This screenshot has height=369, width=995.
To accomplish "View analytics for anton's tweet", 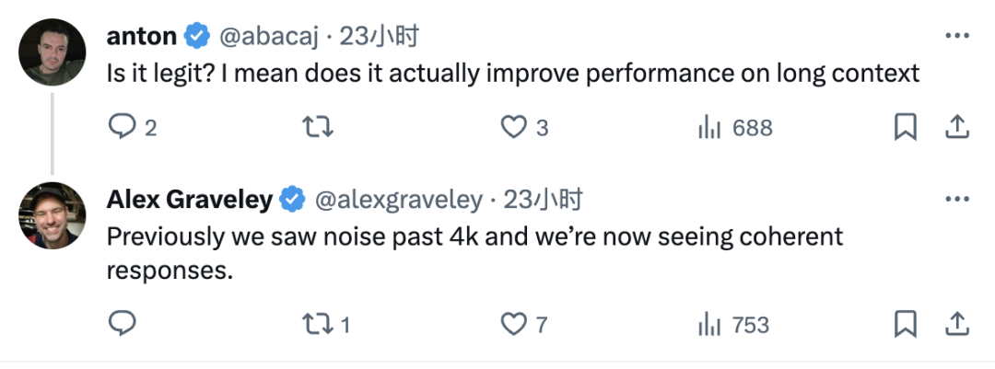I will (708, 128).
